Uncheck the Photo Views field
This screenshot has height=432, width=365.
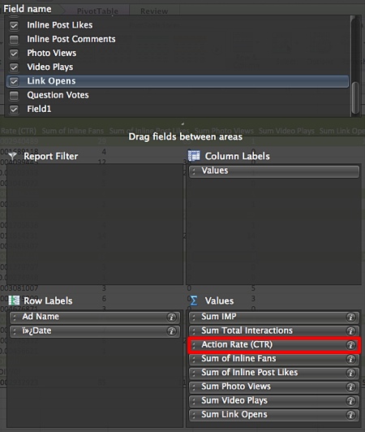tap(14, 54)
